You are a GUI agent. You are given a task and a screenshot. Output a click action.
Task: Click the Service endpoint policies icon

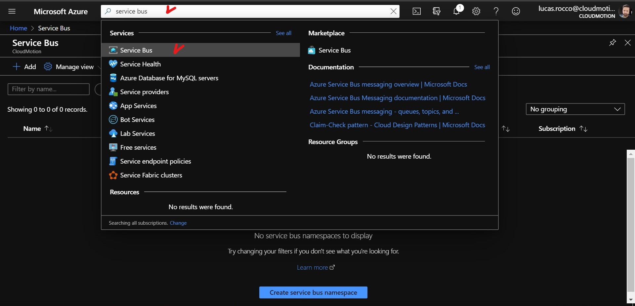[113, 161]
